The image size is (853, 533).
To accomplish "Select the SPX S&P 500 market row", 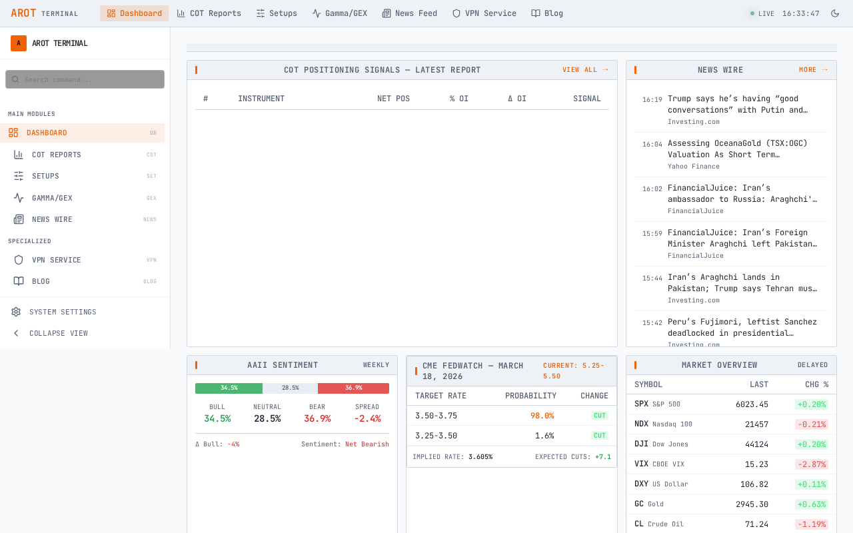I will click(731, 404).
